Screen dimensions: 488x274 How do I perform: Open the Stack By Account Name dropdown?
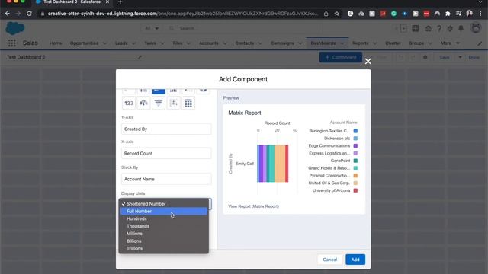166,180
